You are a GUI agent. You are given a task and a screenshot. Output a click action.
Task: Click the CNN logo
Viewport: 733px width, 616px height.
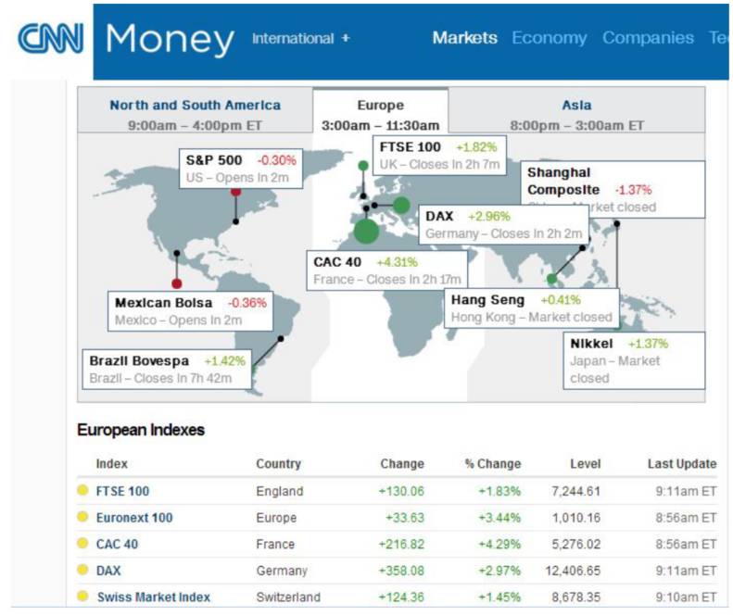51,38
